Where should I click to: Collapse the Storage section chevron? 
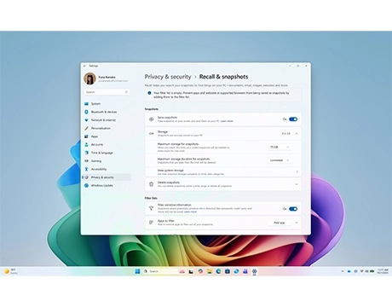pos(297,133)
